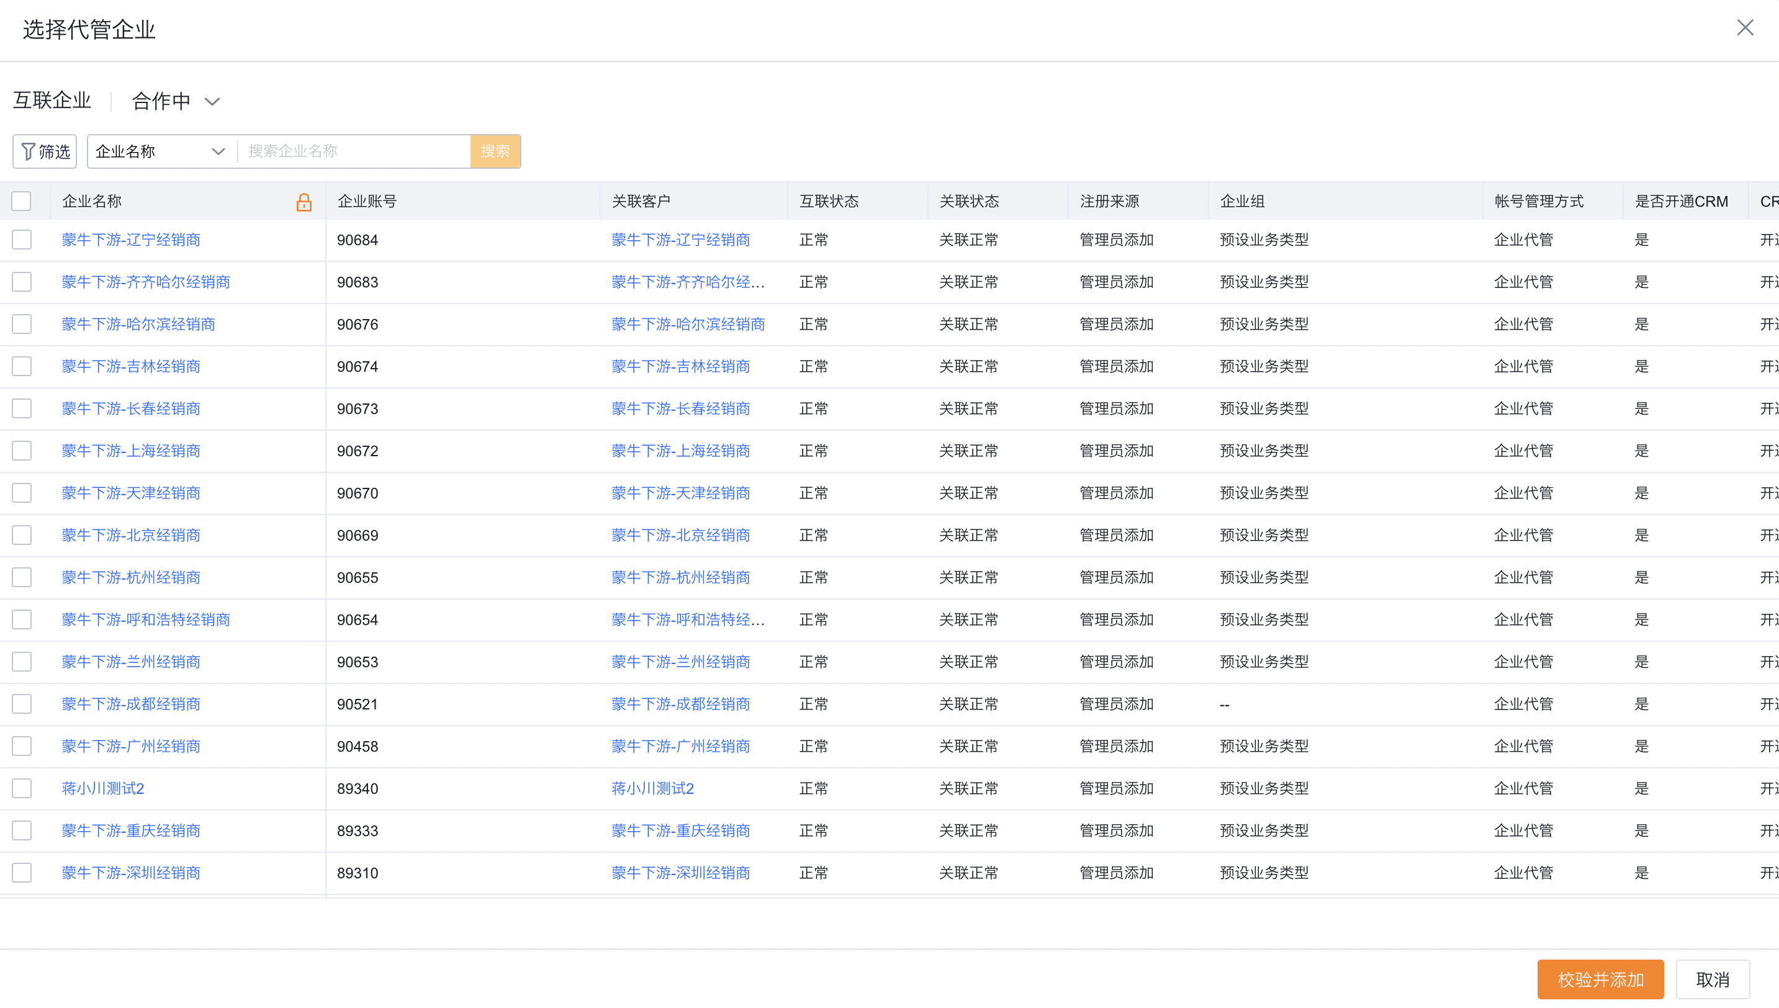Select checkbox for 蒙牛下游-上海经销商

coord(22,451)
